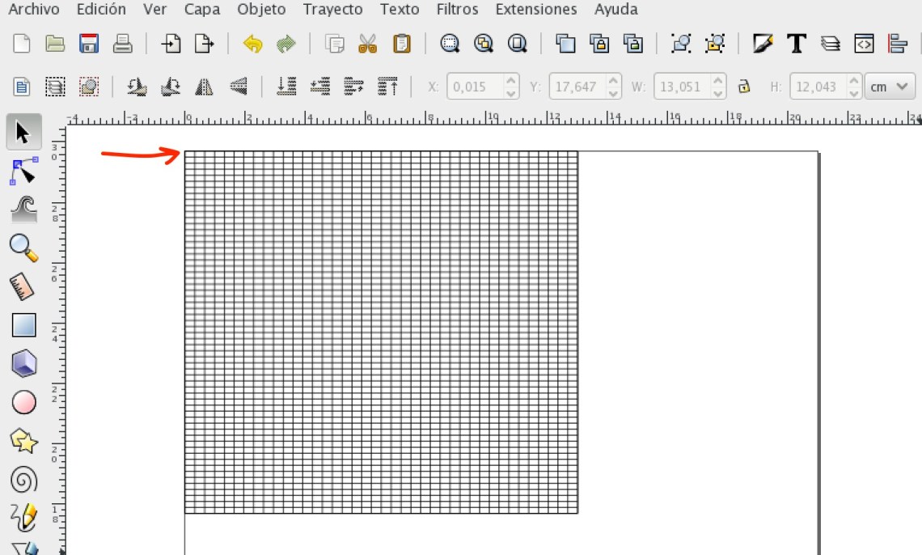Viewport: 922px width, 555px height.
Task: Open the Archivo menu
Action: (x=33, y=9)
